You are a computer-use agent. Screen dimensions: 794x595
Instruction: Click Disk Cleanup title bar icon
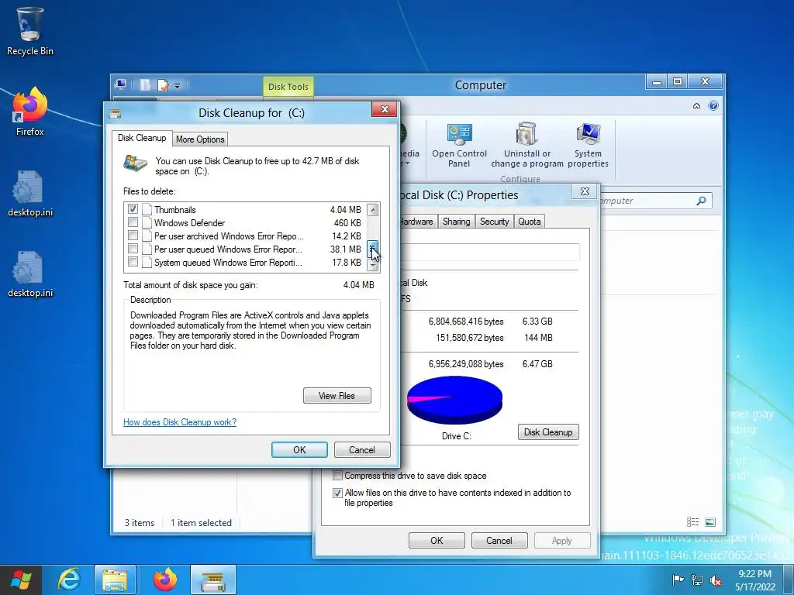[x=115, y=113]
